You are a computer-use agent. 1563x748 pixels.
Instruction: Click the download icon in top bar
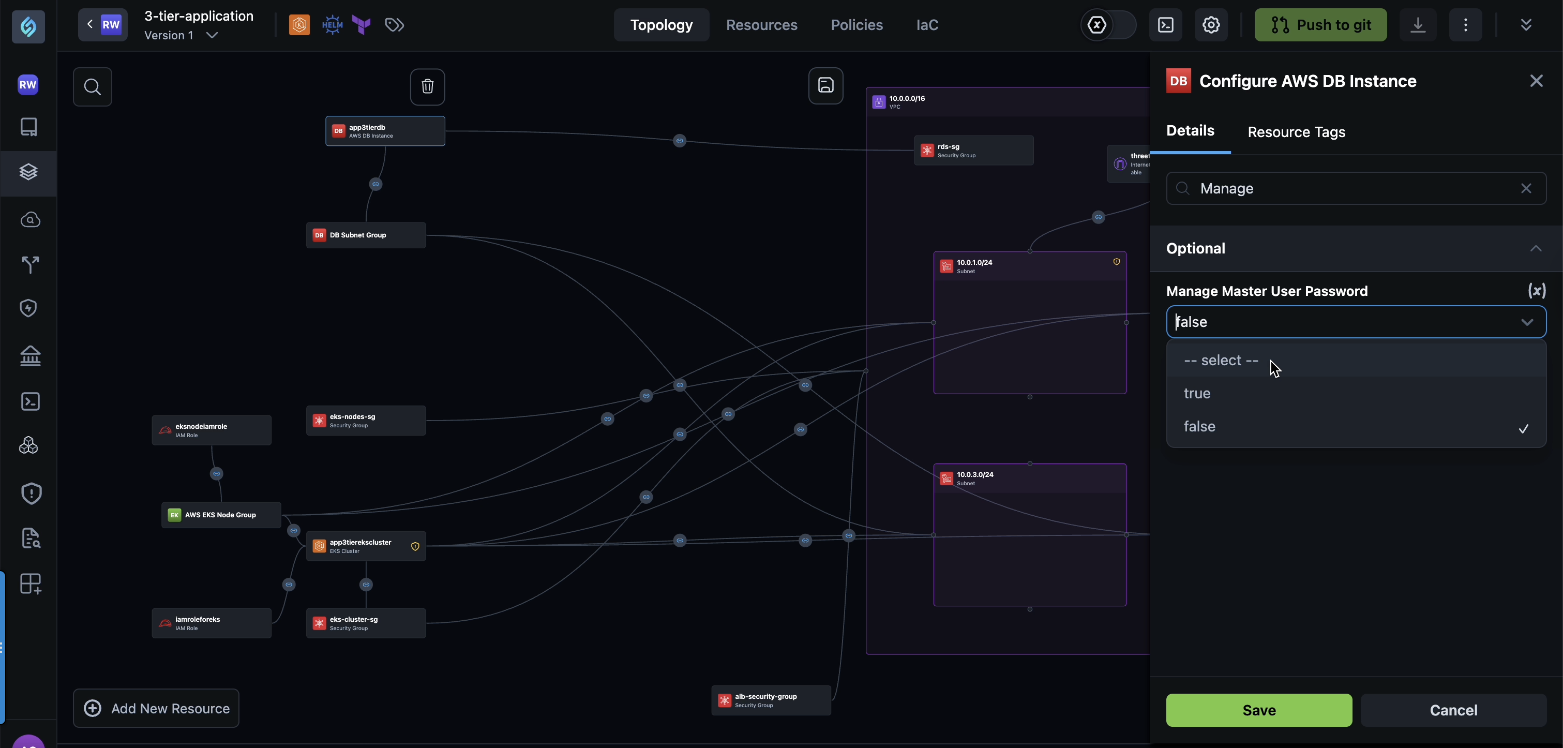pos(1417,25)
